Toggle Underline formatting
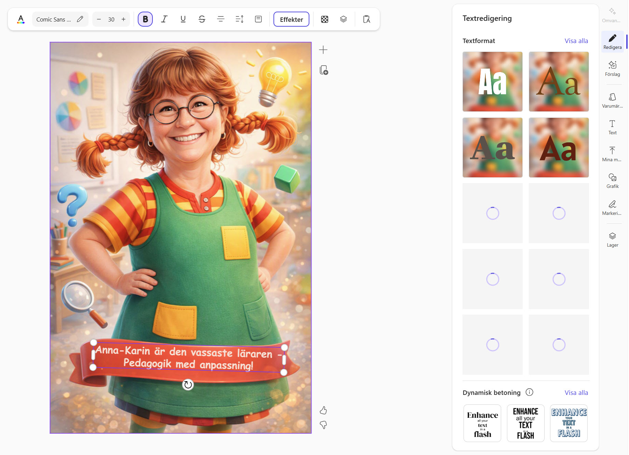Image resolution: width=629 pixels, height=455 pixels. pyautogui.click(x=183, y=19)
